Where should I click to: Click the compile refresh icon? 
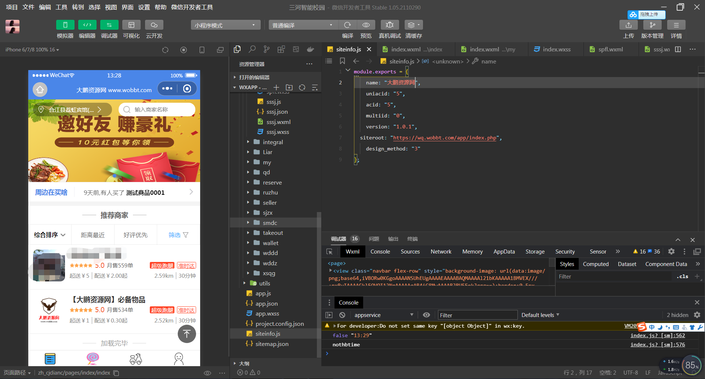347,25
